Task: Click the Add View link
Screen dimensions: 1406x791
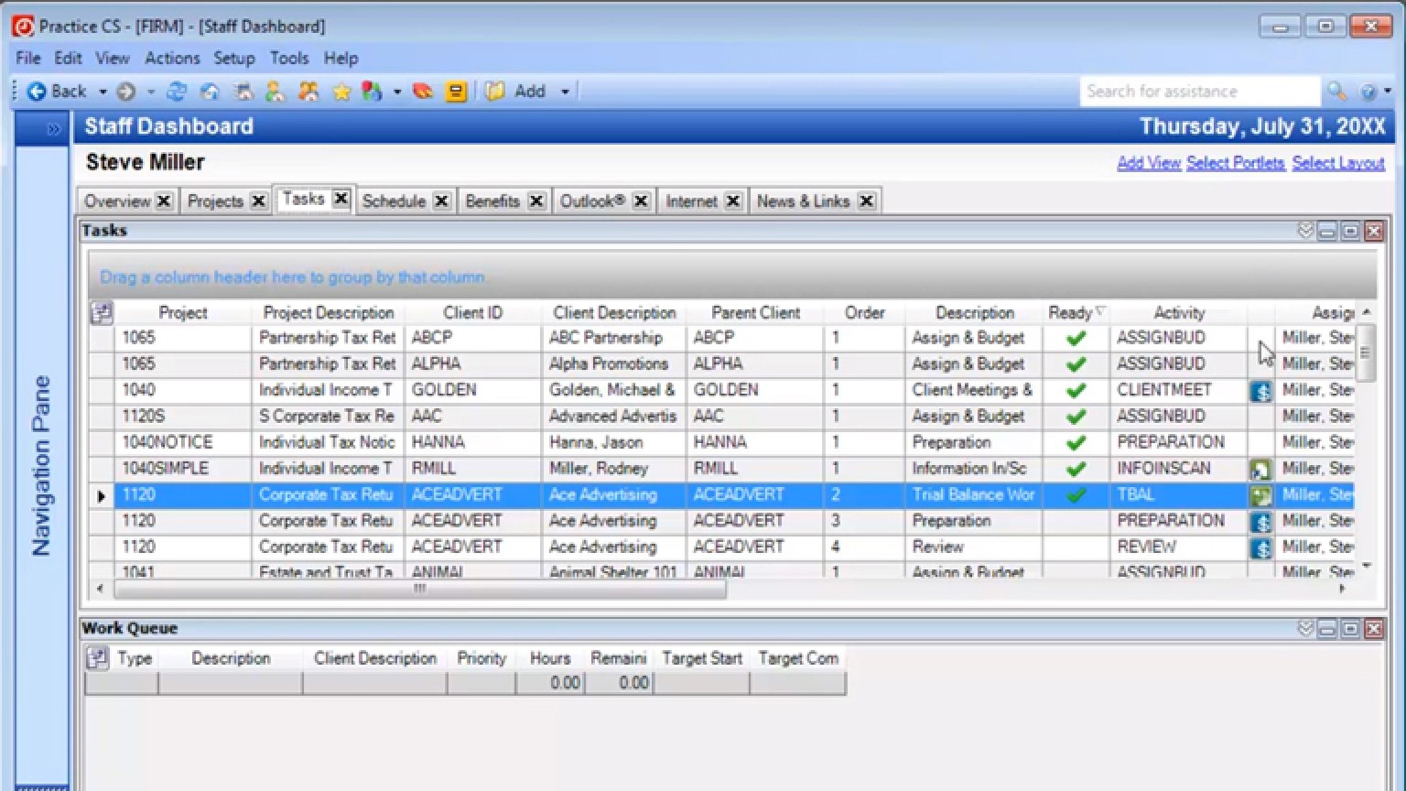Action: 1149,163
